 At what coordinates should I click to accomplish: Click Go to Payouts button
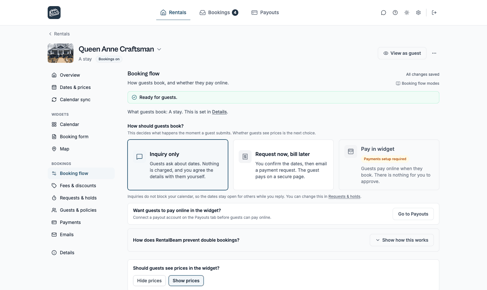413,214
